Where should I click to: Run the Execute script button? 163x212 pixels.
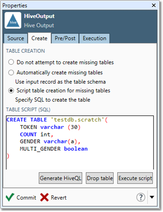tap(135, 178)
